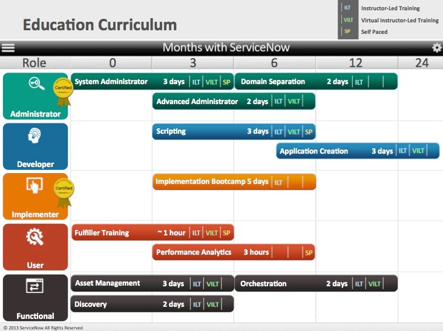Open the Advanced Administrator course name
Image resolution: width=443 pixels, height=331 pixels.
tap(197, 102)
